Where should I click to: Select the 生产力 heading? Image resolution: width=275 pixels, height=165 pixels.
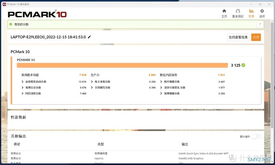click(x=95, y=75)
